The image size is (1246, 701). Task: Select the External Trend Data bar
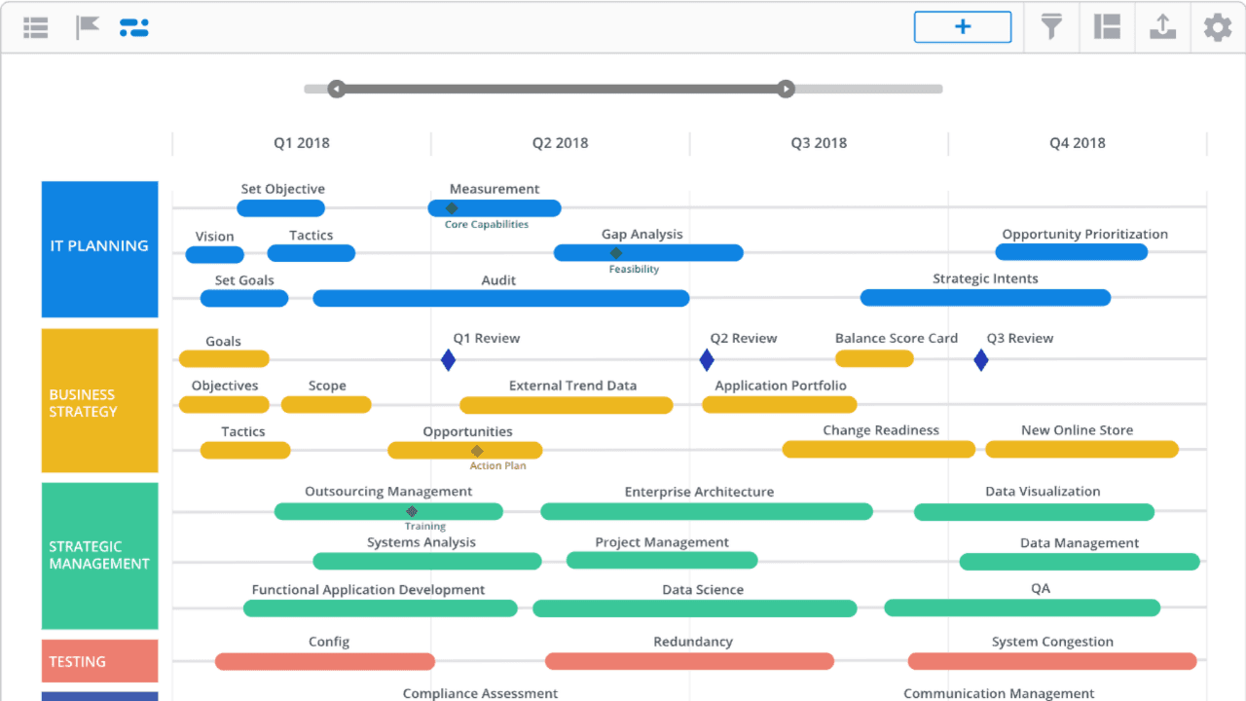pos(567,405)
